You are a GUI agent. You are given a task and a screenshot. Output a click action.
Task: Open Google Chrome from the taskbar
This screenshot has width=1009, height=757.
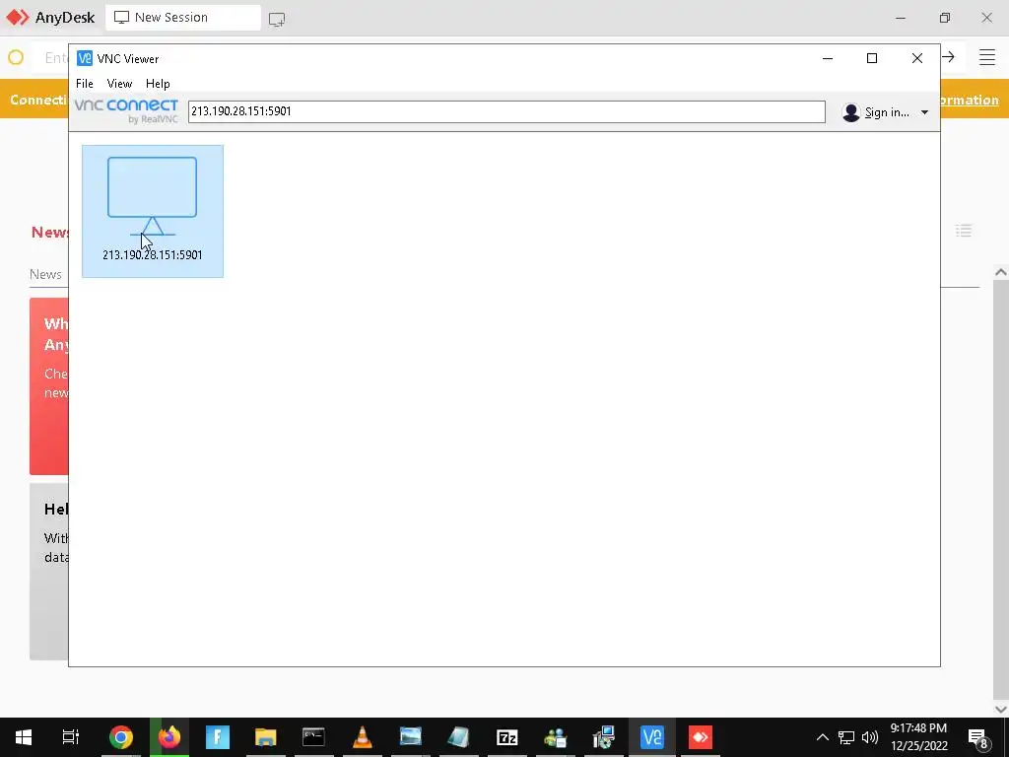121,737
